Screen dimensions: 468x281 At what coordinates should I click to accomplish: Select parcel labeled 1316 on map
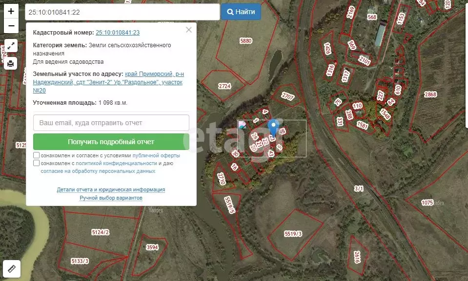(x=330, y=70)
